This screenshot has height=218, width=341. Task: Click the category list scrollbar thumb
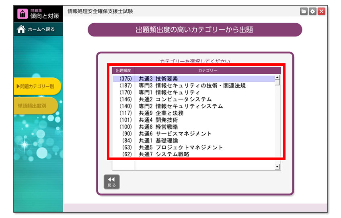[277, 83]
